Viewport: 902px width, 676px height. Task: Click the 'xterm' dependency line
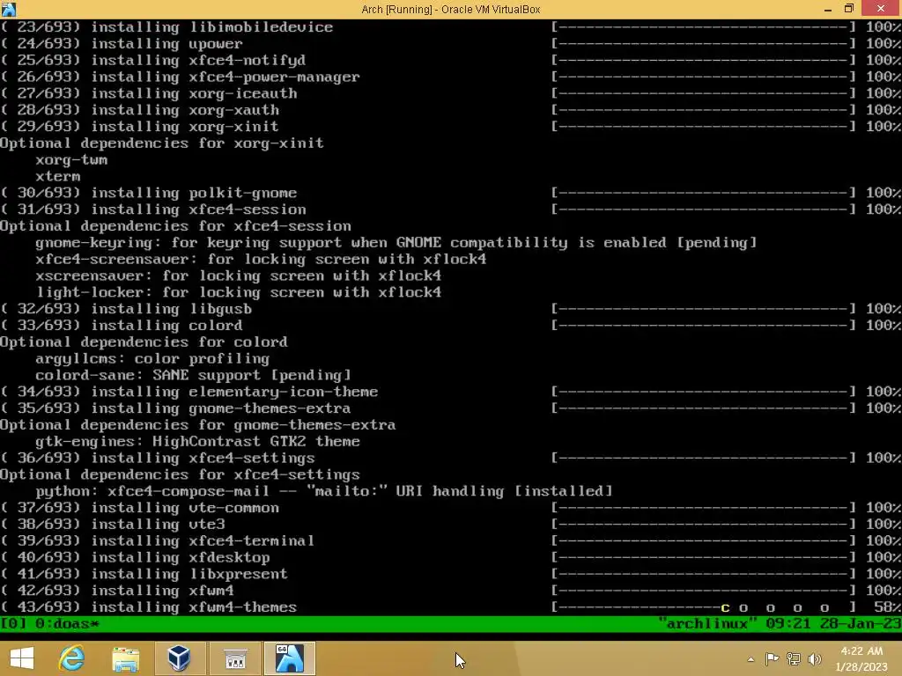tap(58, 176)
